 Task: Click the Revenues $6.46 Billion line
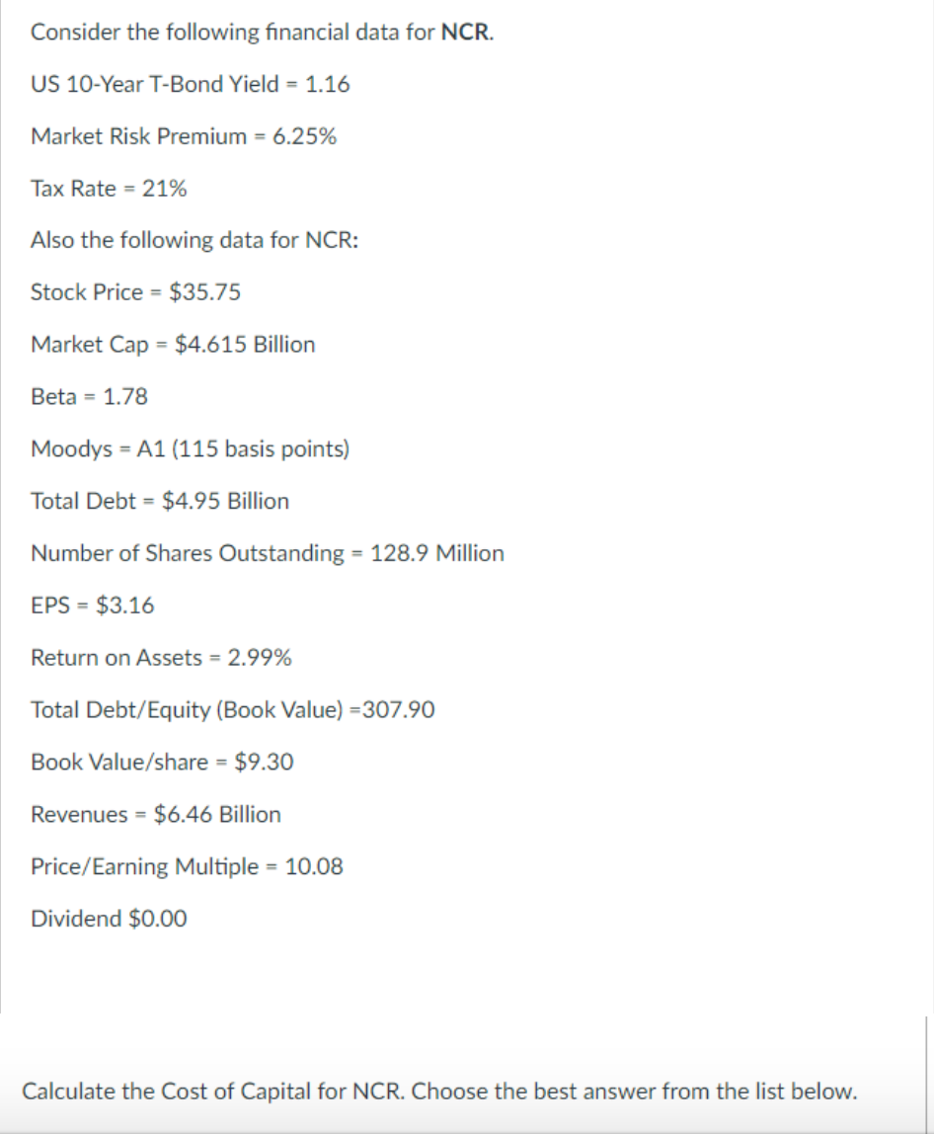point(156,814)
